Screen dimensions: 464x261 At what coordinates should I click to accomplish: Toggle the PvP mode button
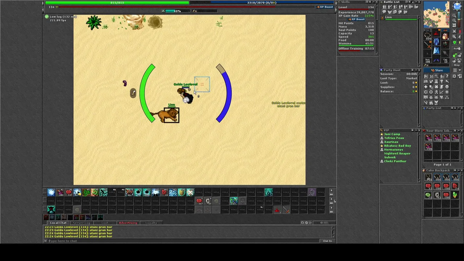[457, 49]
